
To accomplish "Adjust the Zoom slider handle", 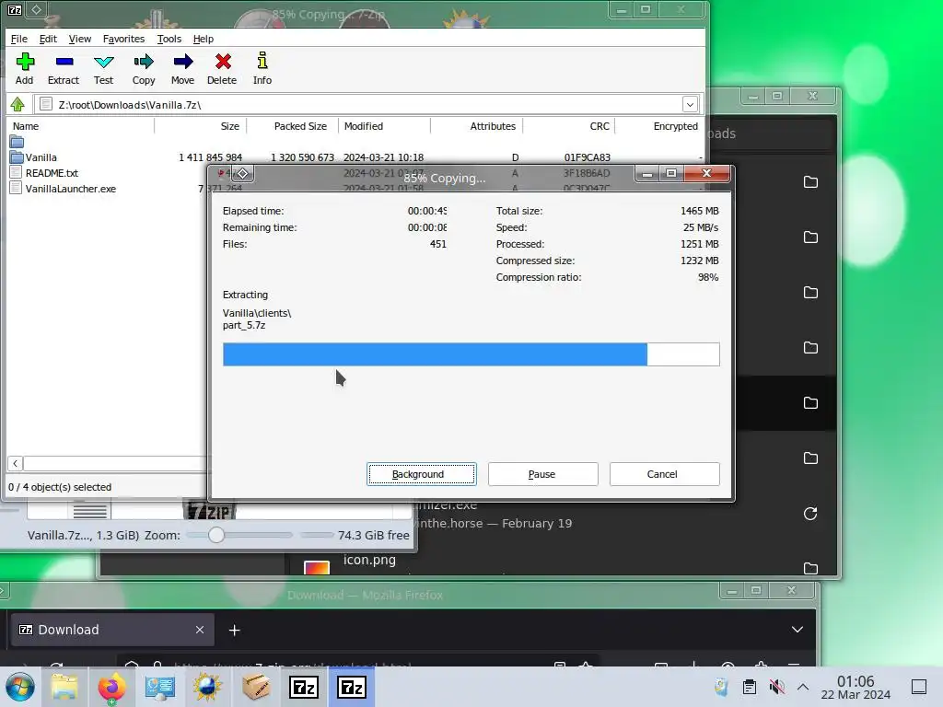I will click(x=216, y=535).
